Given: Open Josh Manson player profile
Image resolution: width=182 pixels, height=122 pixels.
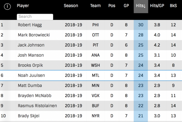Looking at the screenshot, I should pos(31,55).
